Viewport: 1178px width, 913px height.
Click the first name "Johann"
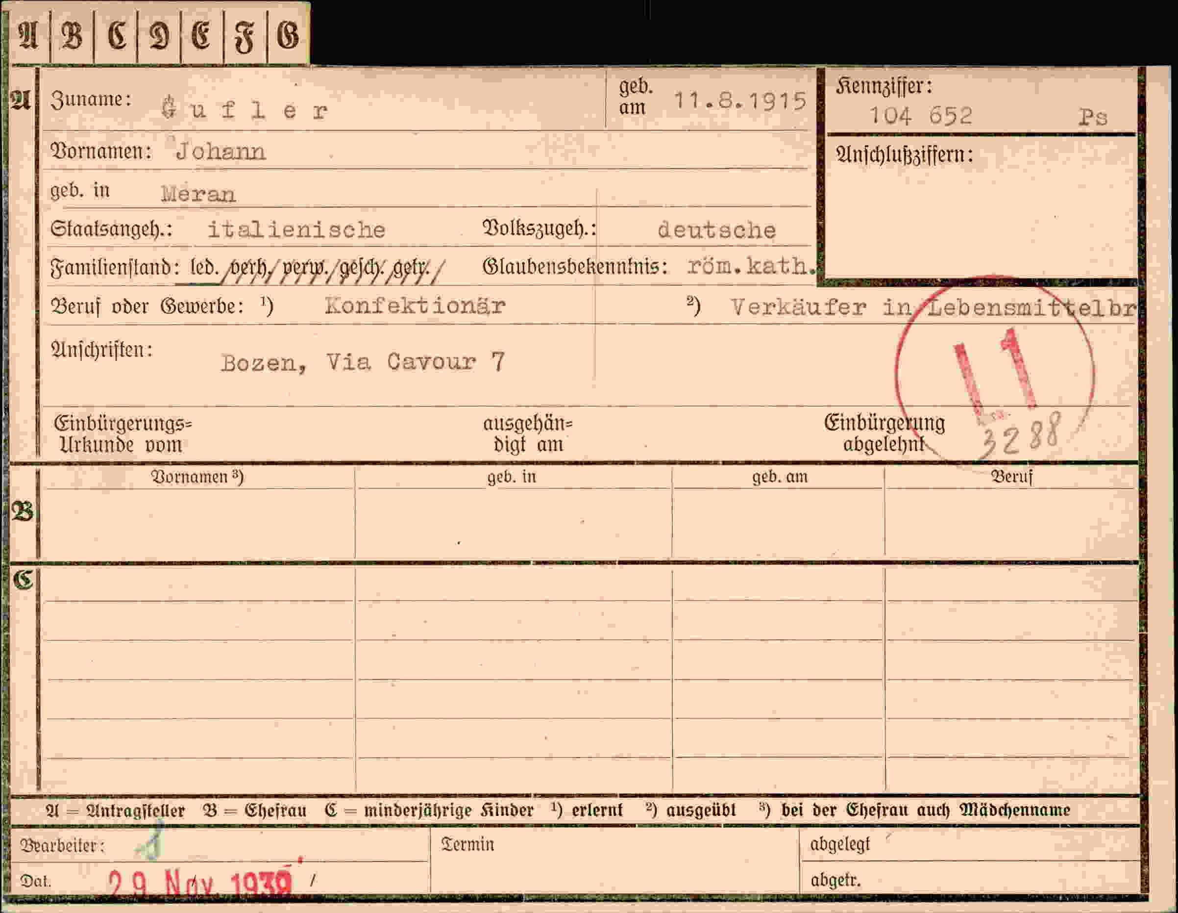(221, 152)
